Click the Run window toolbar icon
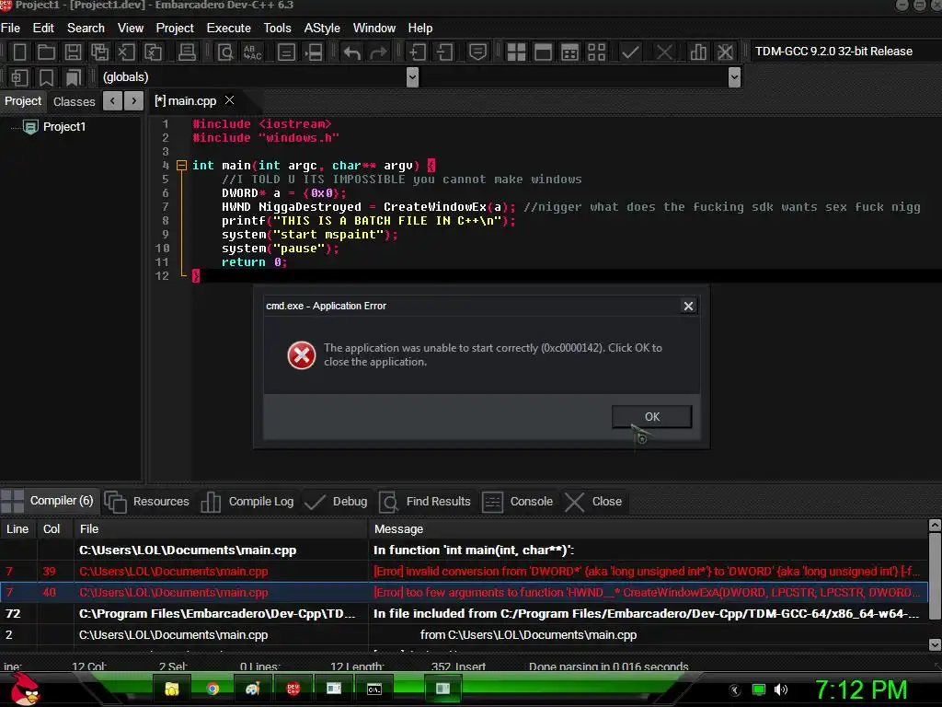Image resolution: width=942 pixels, height=707 pixels. pos(543,52)
